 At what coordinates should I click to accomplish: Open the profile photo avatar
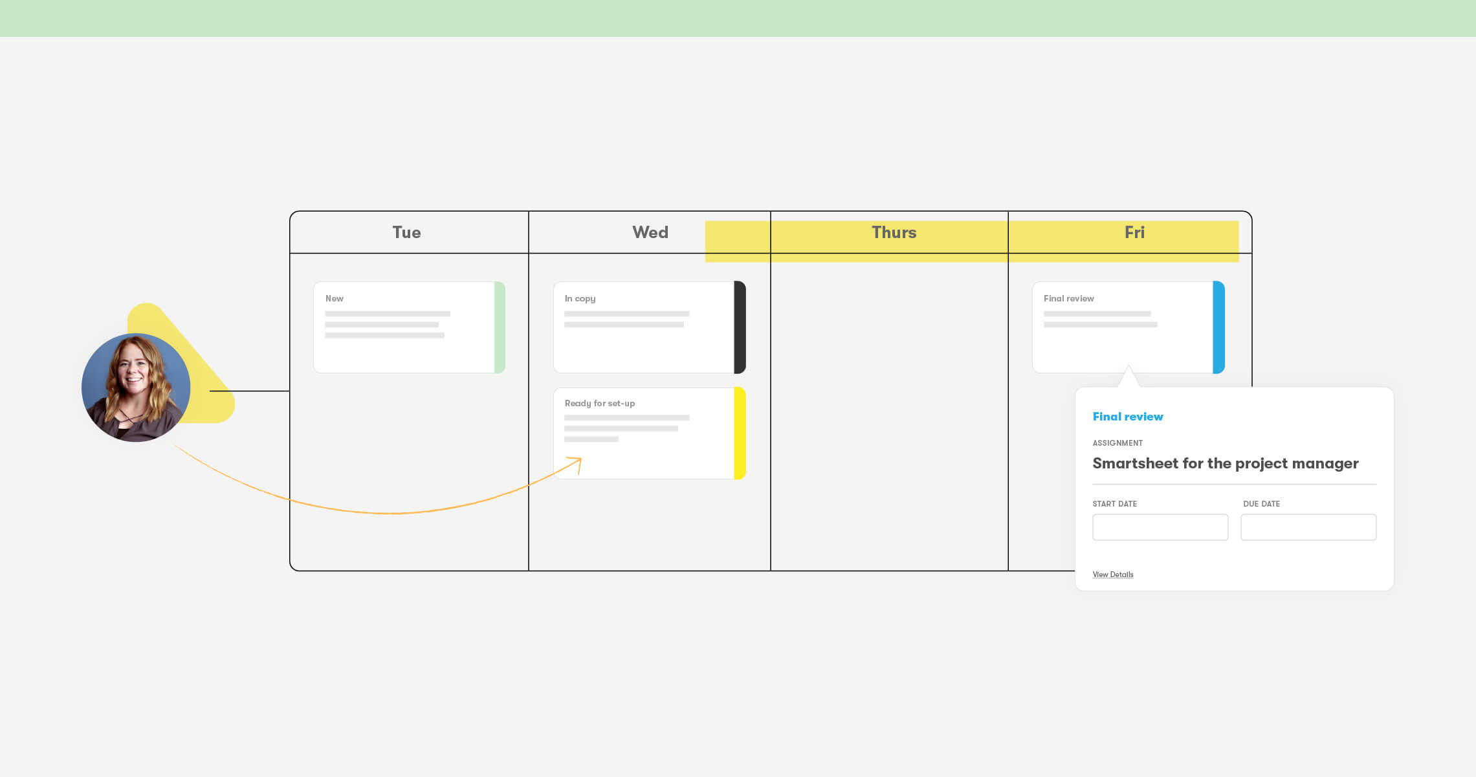[x=135, y=386]
